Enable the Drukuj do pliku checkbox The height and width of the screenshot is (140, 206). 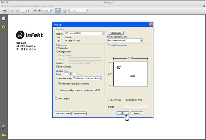(x=56, y=99)
